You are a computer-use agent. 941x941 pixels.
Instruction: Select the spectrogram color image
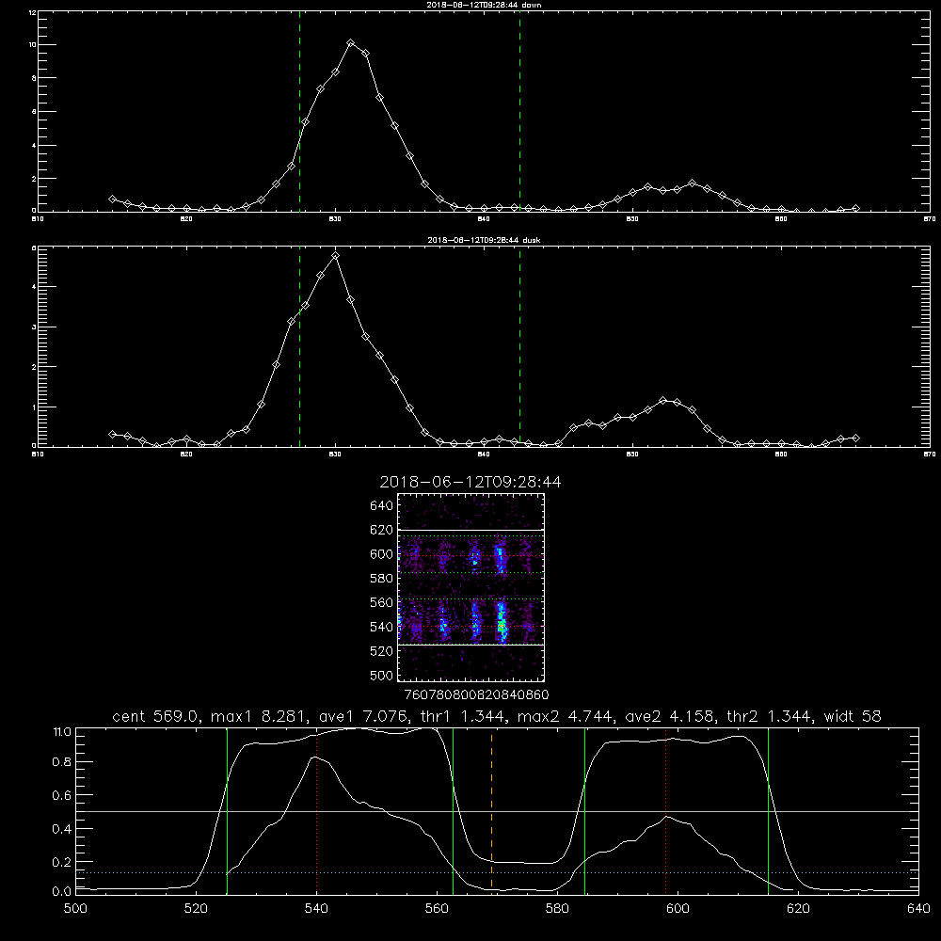[x=471, y=587]
